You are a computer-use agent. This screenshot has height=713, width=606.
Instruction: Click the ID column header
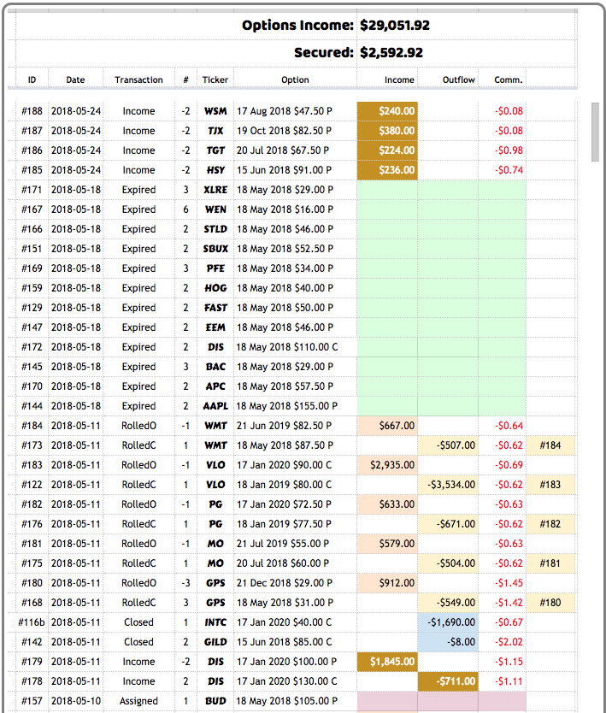pos(32,80)
